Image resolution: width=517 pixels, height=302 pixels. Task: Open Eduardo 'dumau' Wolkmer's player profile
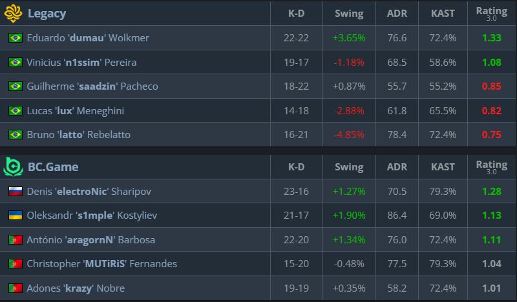coord(88,38)
